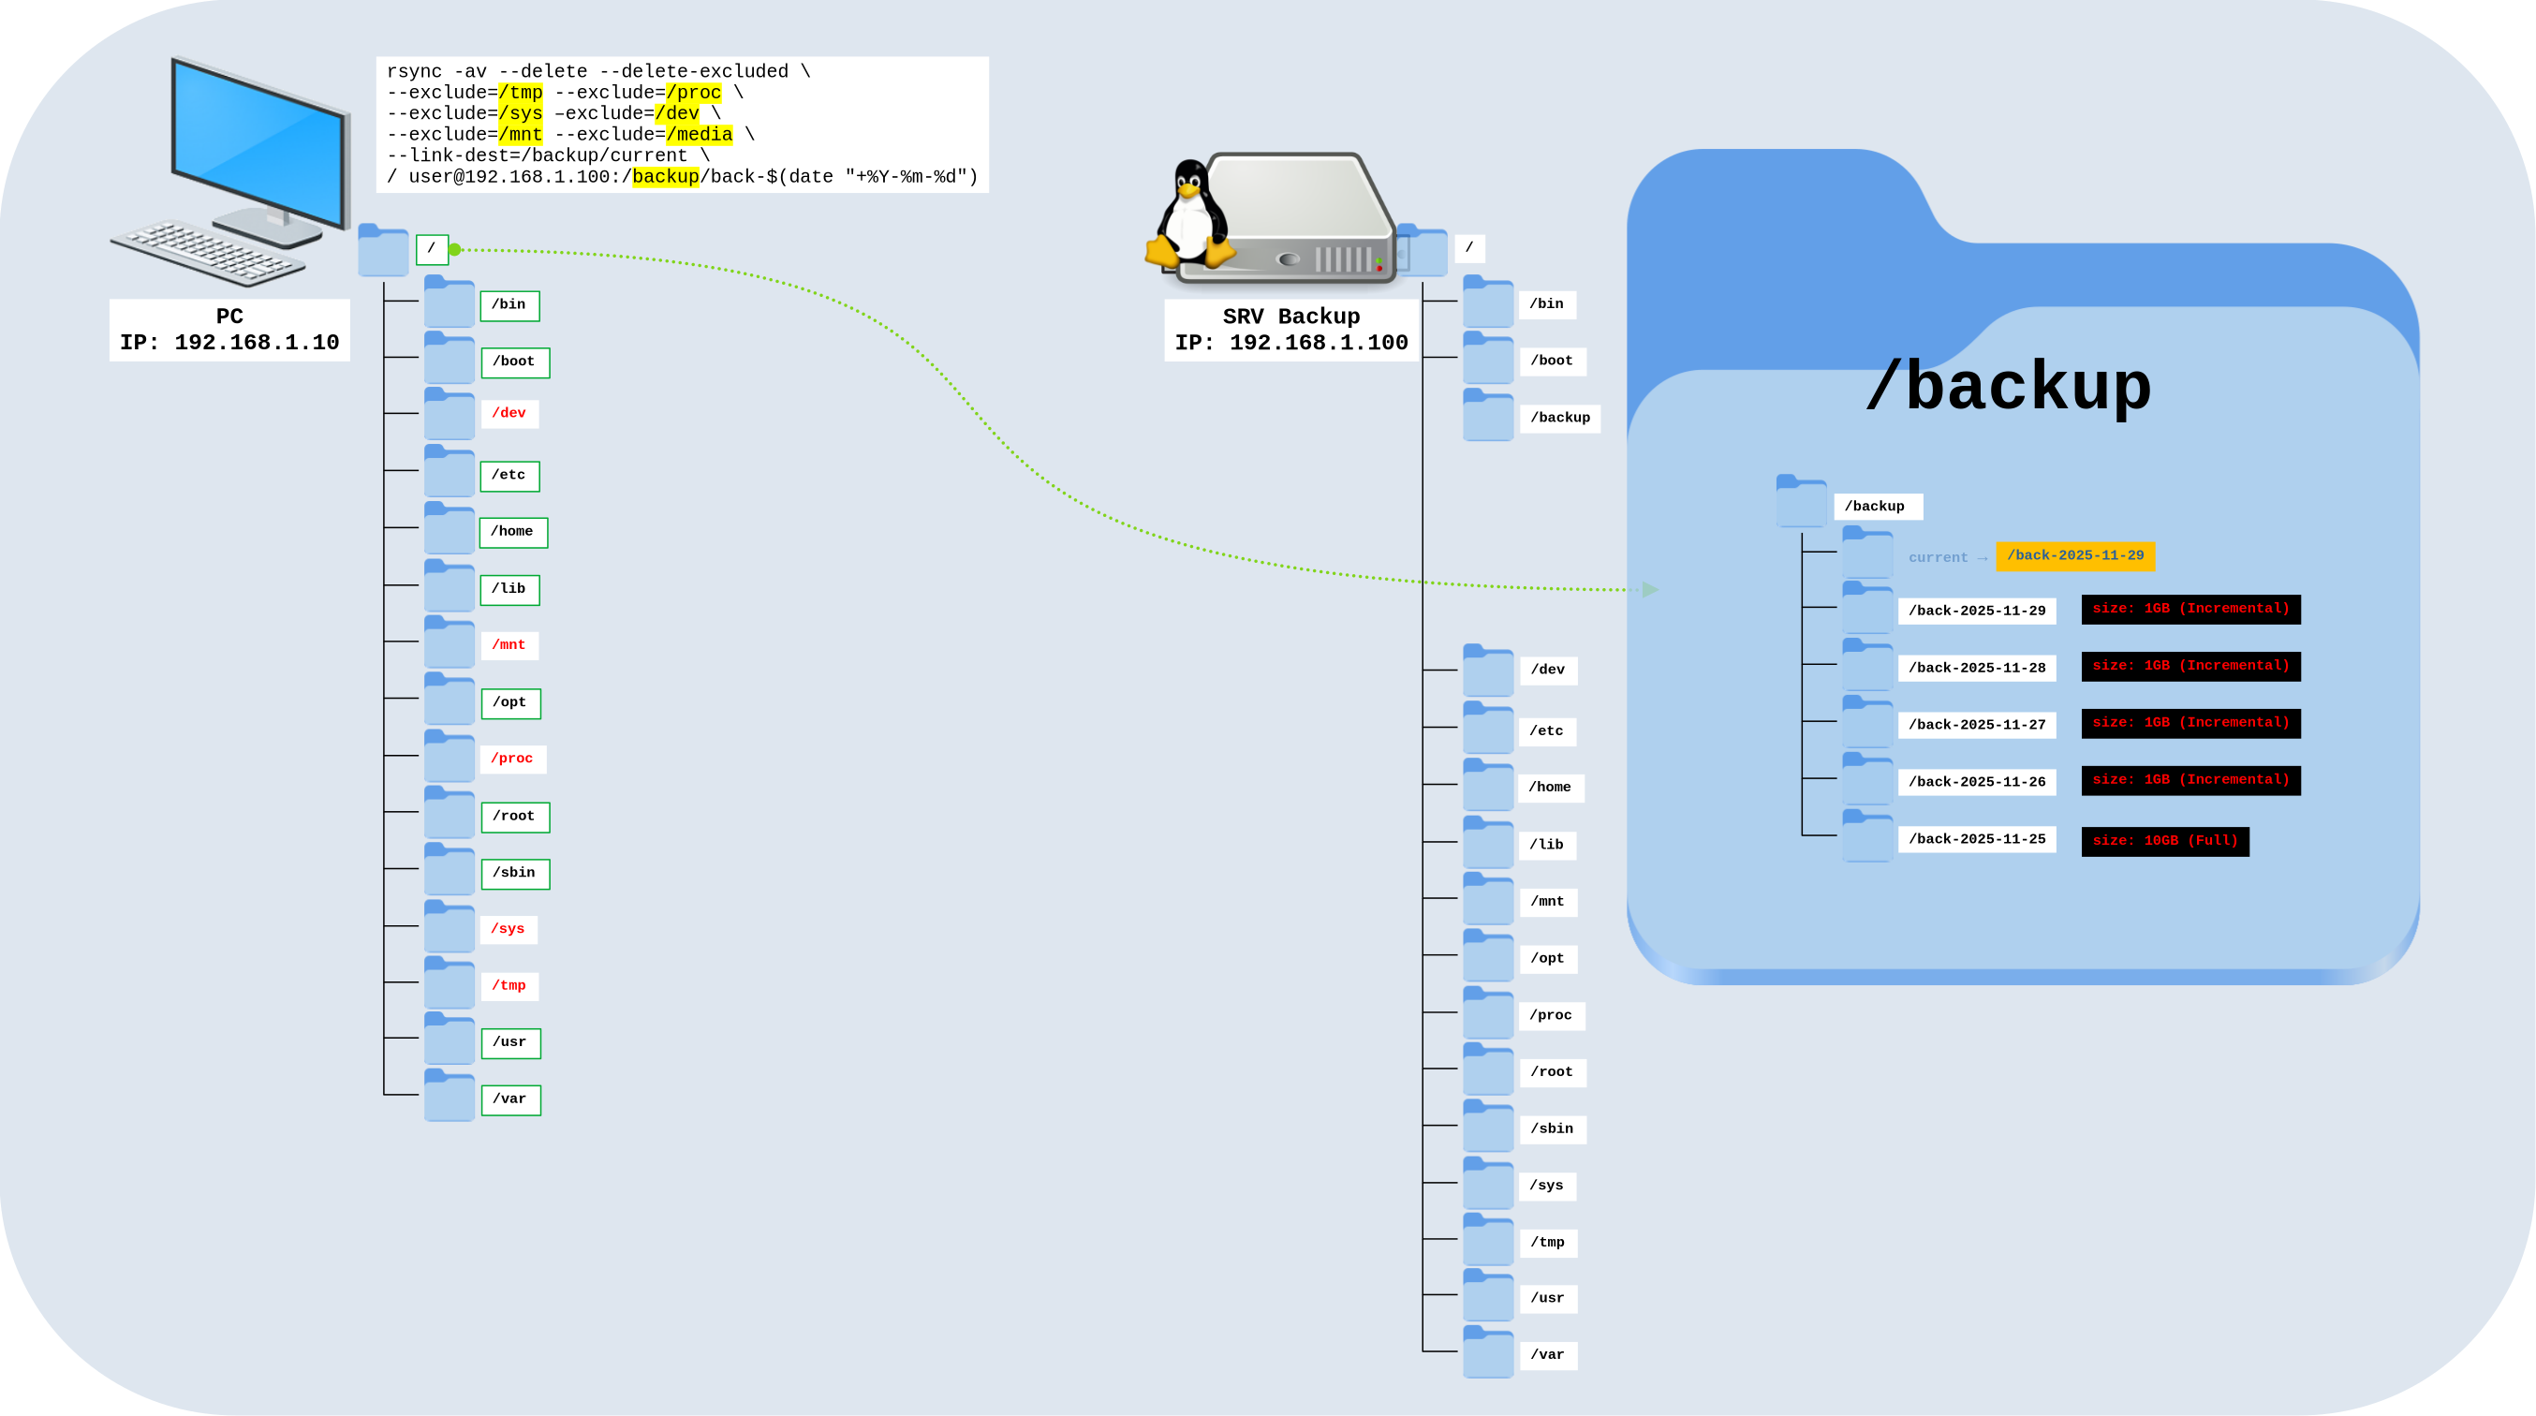Expand the /backup tree node inside the backup view

1804,505
